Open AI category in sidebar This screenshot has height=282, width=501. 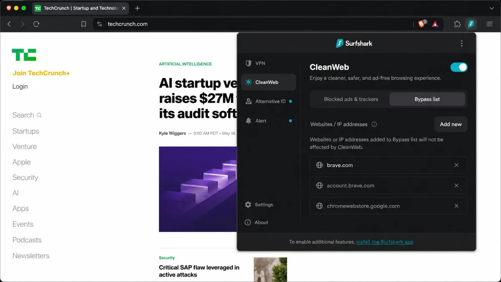coord(15,193)
